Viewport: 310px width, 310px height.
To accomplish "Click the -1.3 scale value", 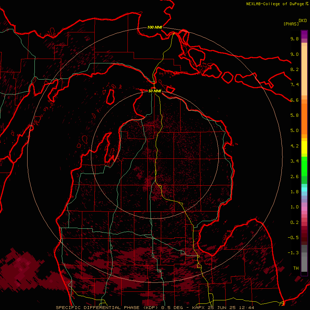I will click(x=293, y=253).
